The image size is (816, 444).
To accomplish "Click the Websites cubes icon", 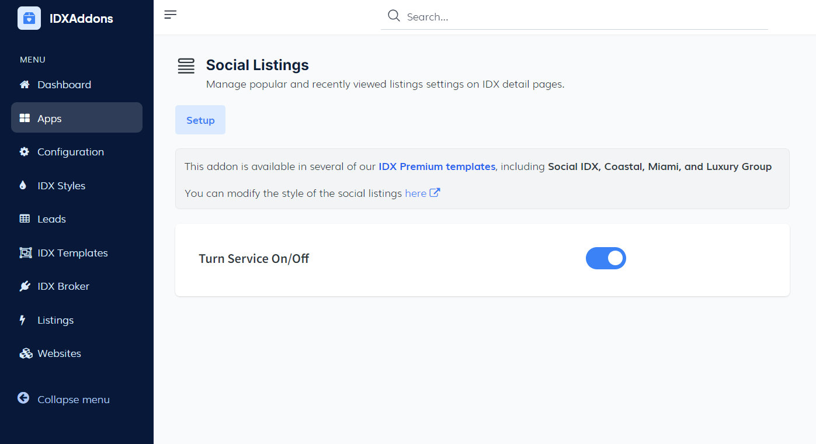I will [x=25, y=353].
